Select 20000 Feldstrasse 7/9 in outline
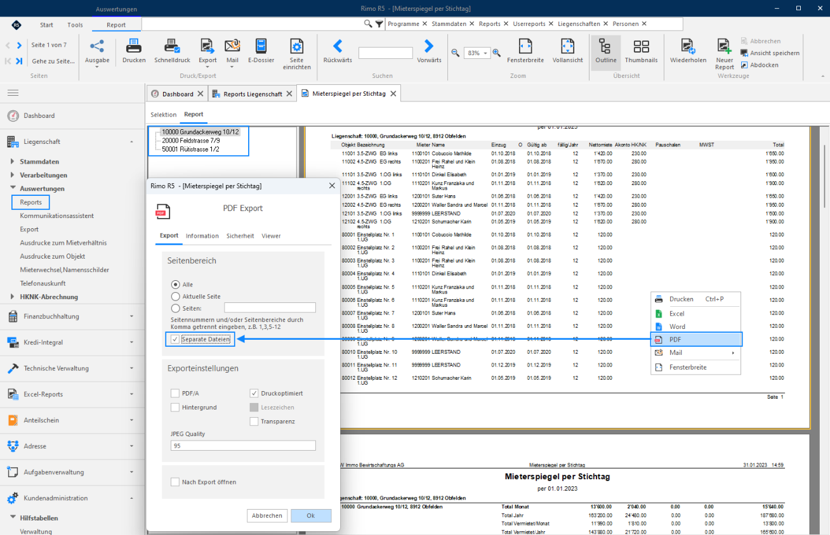This screenshot has height=535, width=830. (x=191, y=140)
